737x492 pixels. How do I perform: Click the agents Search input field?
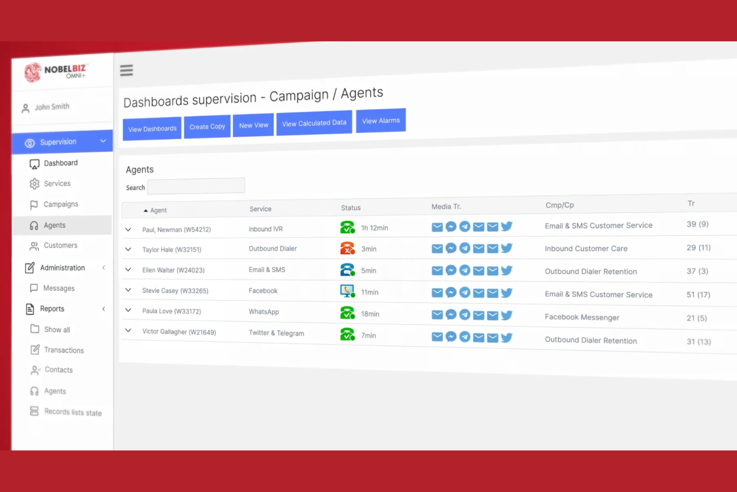tap(196, 186)
